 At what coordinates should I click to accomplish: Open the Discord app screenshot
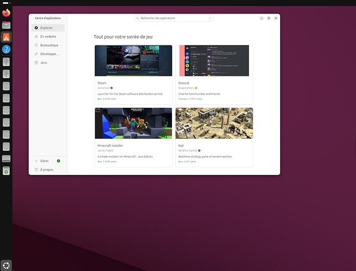(214, 61)
